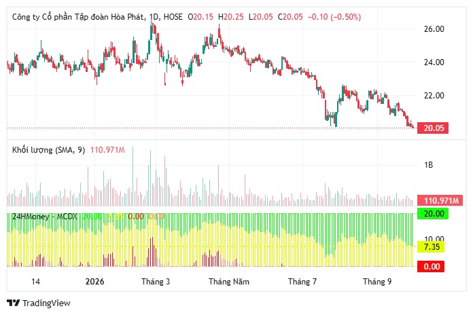Click the −0.10 (−0.50%) change value
473x315 pixels.
point(334,17)
